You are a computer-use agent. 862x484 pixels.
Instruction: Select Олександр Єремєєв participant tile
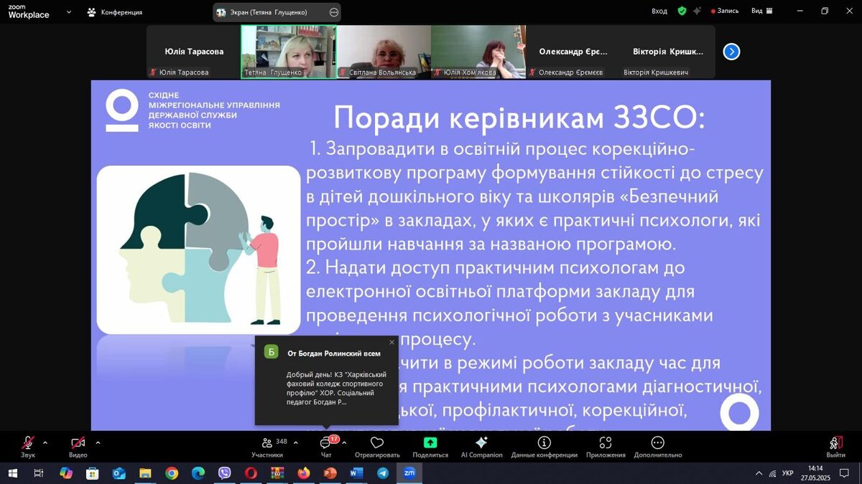[573, 52]
